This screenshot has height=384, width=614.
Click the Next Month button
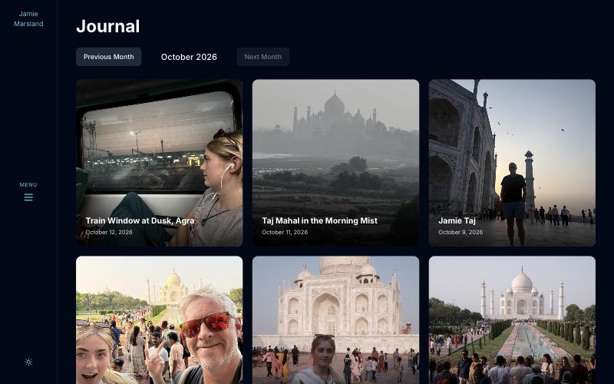[x=262, y=57]
